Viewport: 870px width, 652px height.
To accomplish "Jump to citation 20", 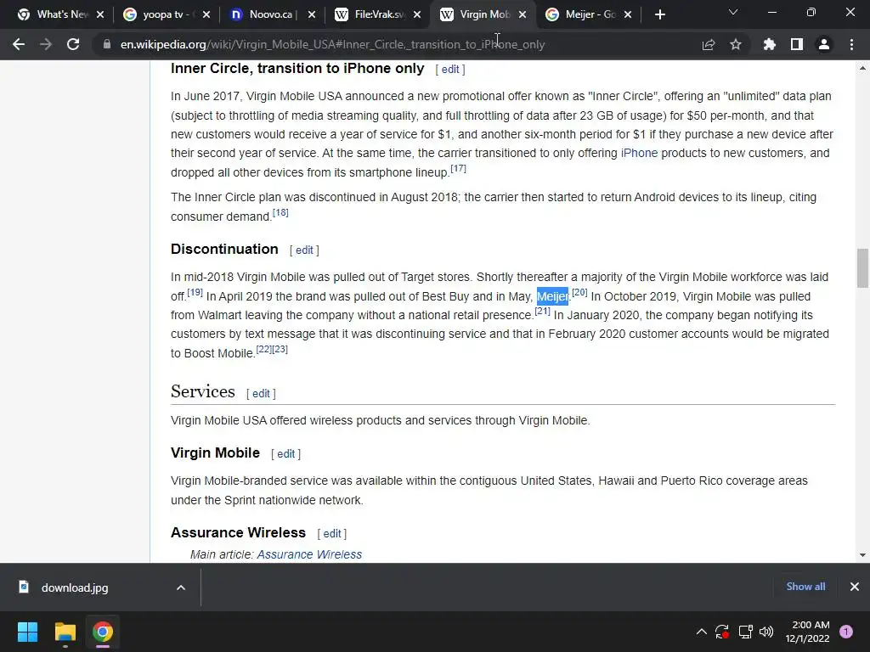I will coord(579,292).
